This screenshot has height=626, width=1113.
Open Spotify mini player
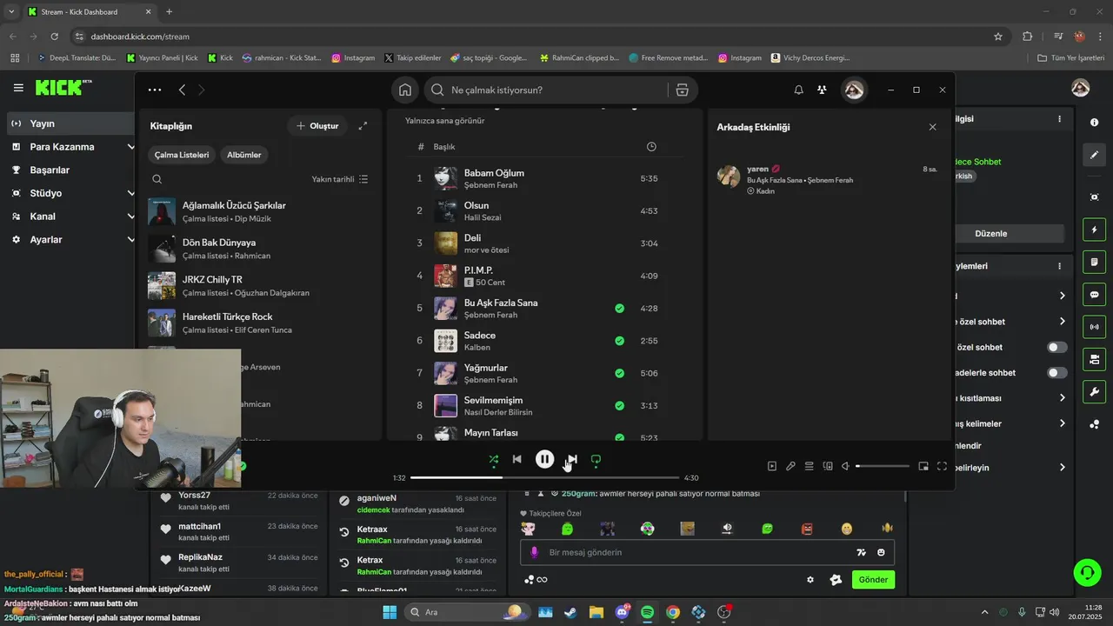point(923,466)
